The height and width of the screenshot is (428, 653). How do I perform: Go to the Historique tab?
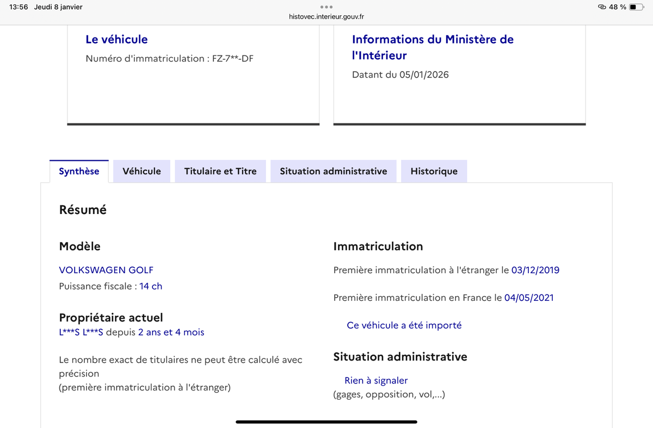434,171
